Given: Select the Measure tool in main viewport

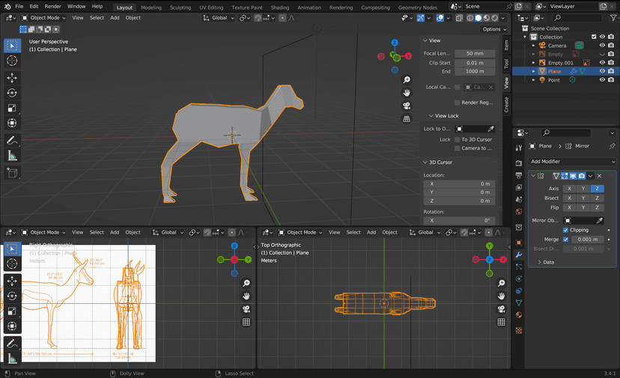Looking at the screenshot, I should click(12, 156).
